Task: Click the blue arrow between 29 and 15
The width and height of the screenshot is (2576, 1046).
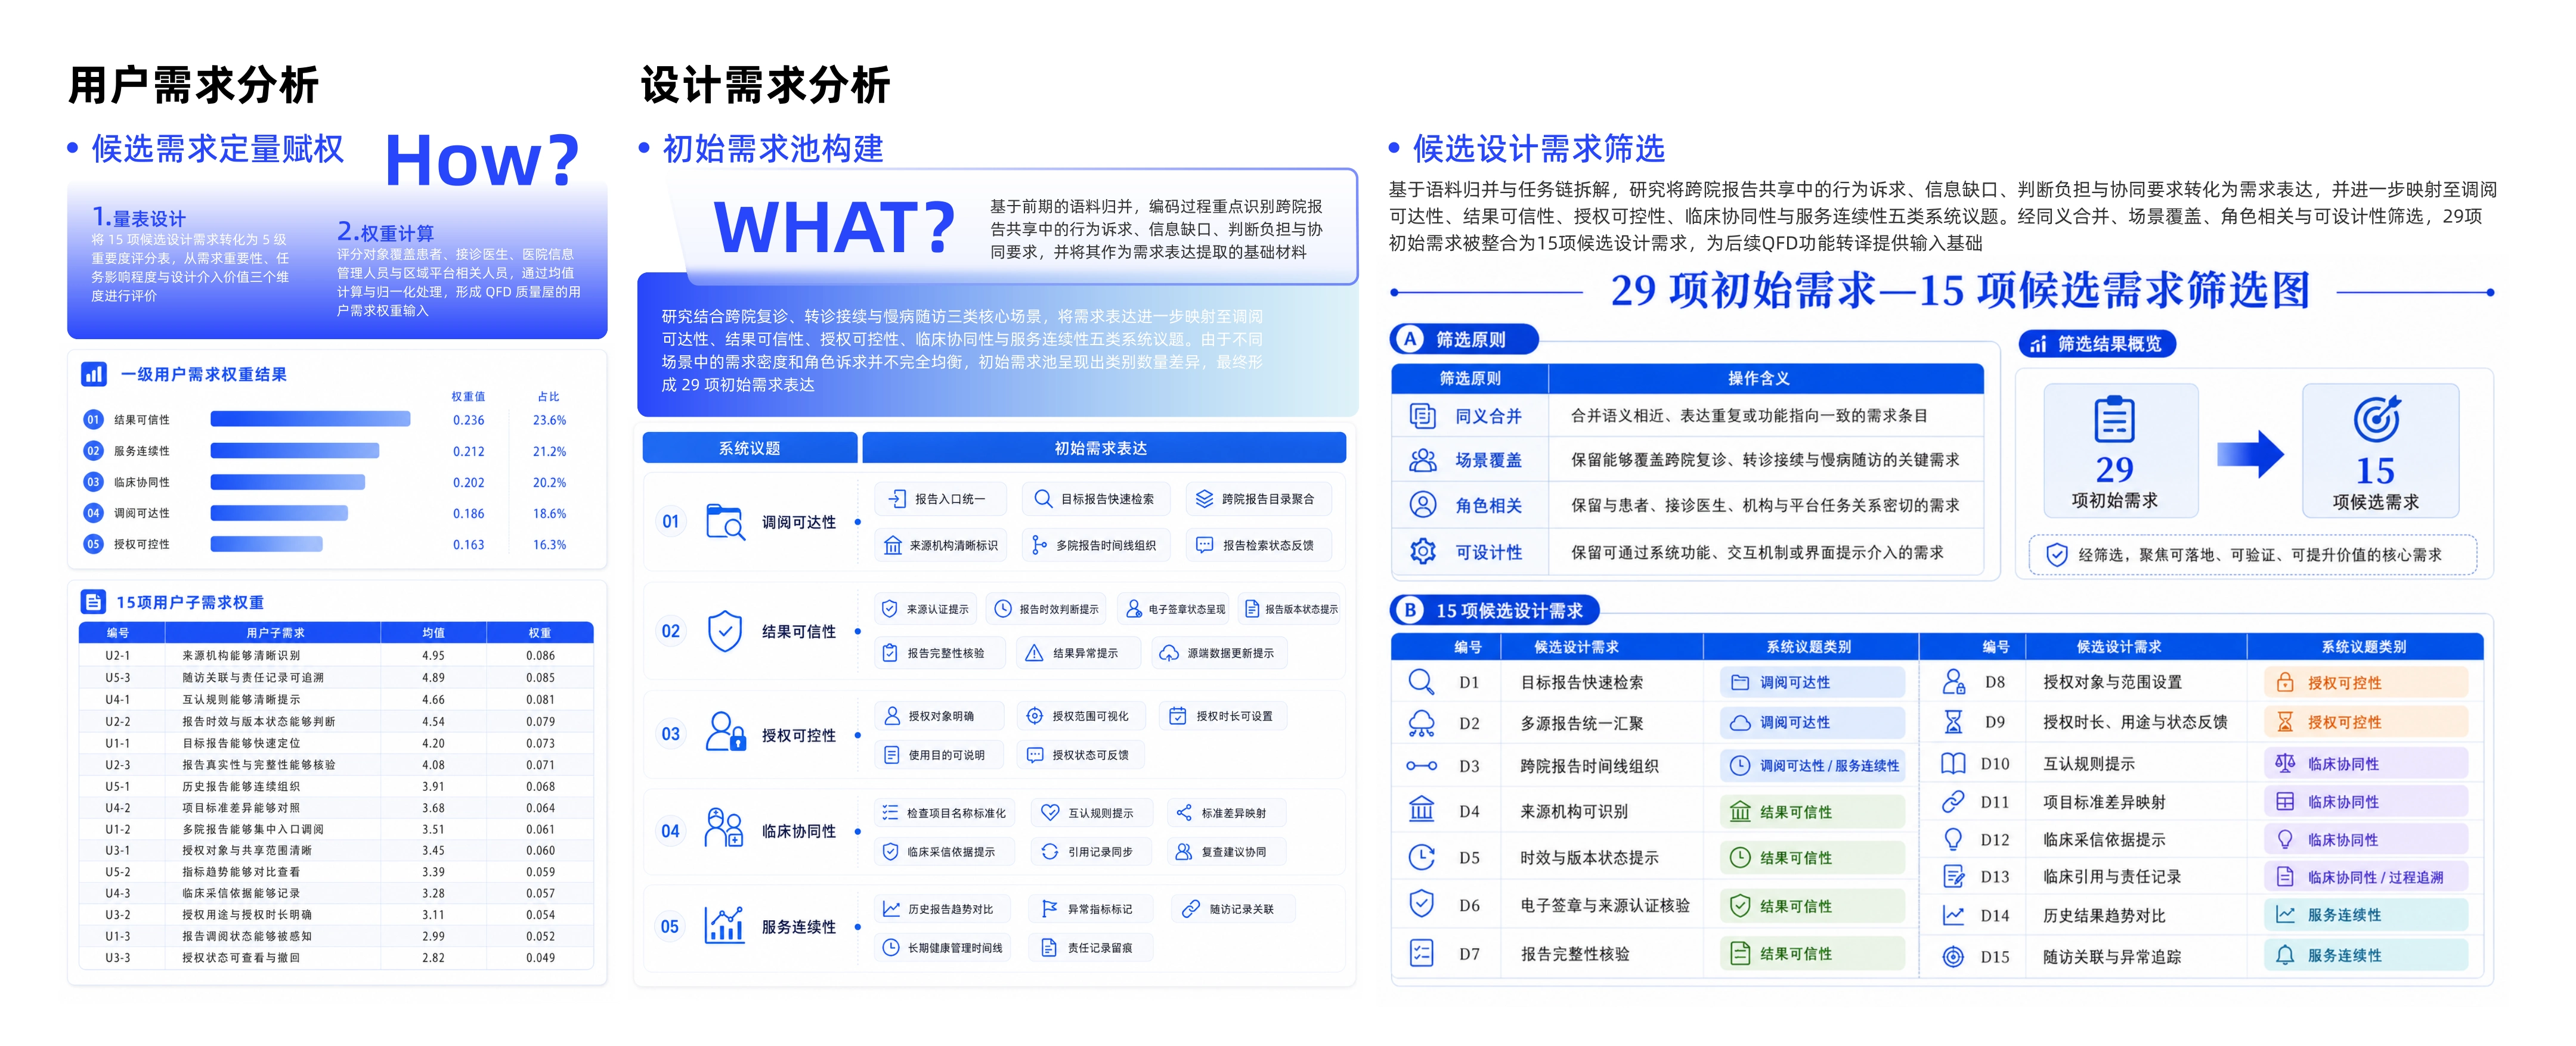Action: click(x=2249, y=455)
